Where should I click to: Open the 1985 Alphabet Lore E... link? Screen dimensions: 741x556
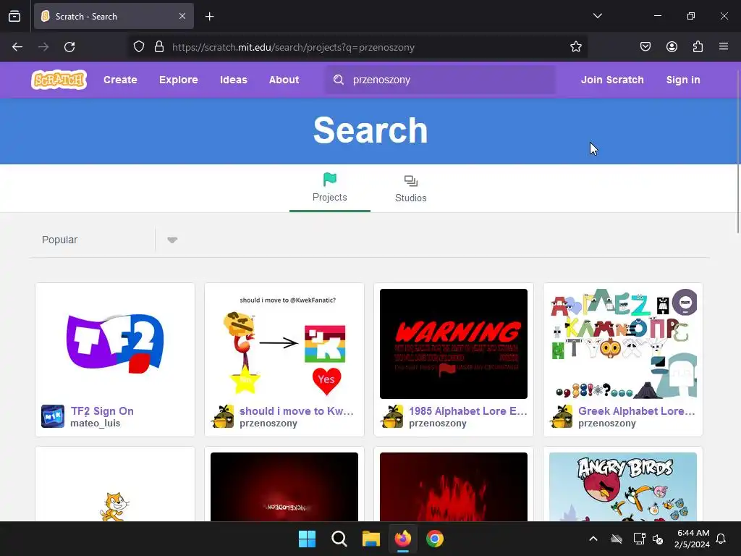tap(468, 411)
